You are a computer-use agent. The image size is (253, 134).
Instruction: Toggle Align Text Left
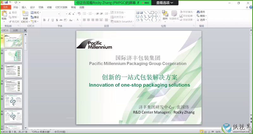tap(84, 20)
